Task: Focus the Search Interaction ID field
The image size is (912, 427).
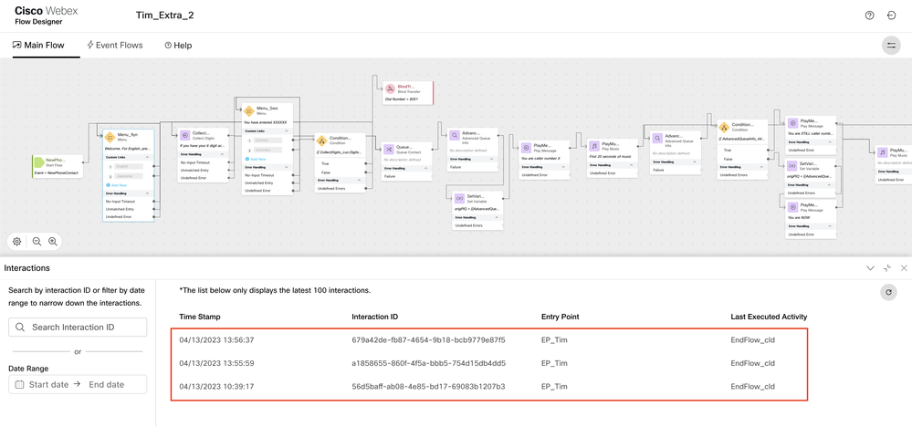Action: click(x=78, y=327)
